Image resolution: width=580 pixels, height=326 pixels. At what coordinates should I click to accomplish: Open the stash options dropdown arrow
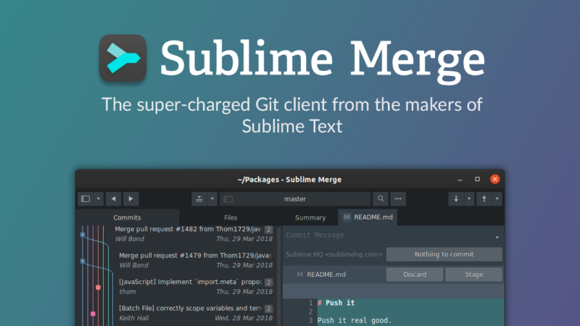[x=212, y=198]
